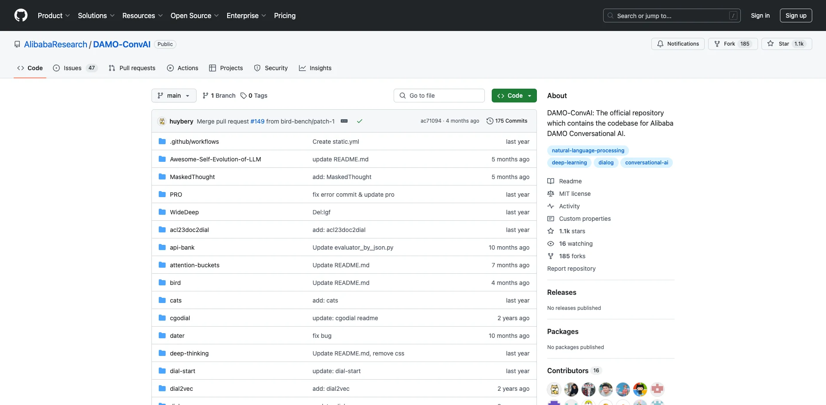This screenshot has width=826, height=405.
Task: Open the Pricing page
Action: [285, 15]
